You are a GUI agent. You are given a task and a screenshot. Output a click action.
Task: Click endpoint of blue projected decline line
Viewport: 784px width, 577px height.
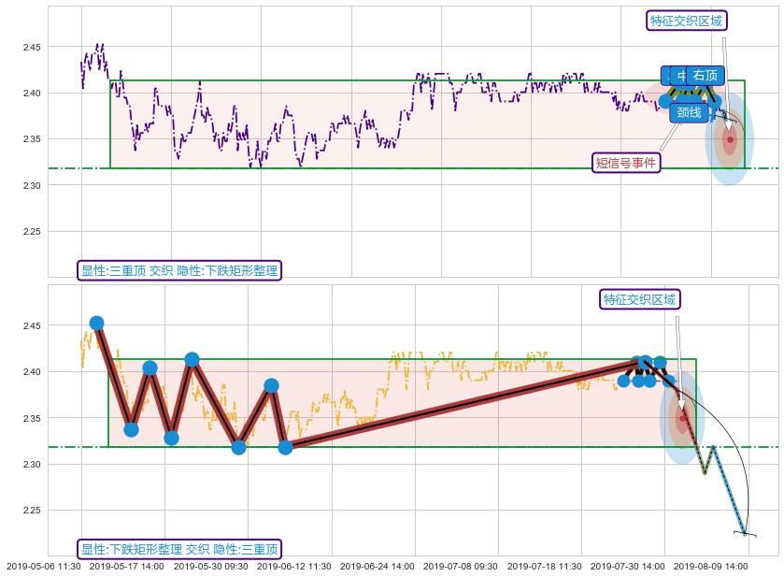(x=745, y=533)
